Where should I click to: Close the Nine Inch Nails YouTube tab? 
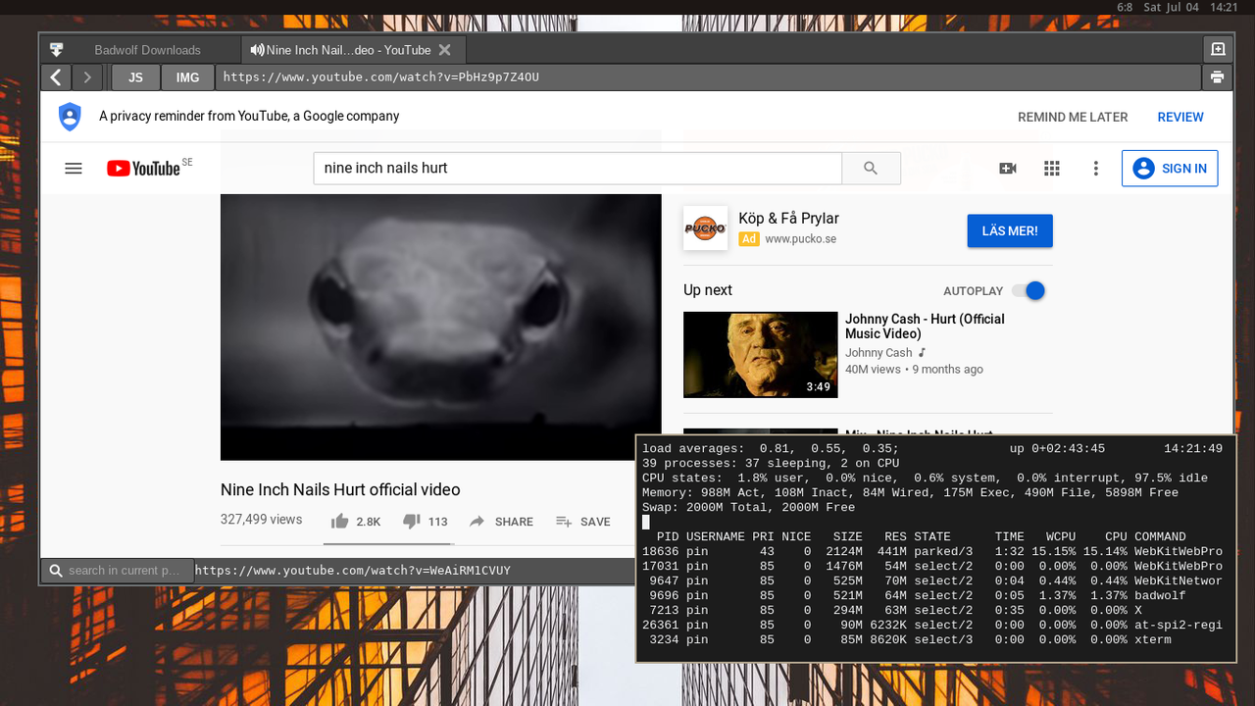tap(444, 50)
